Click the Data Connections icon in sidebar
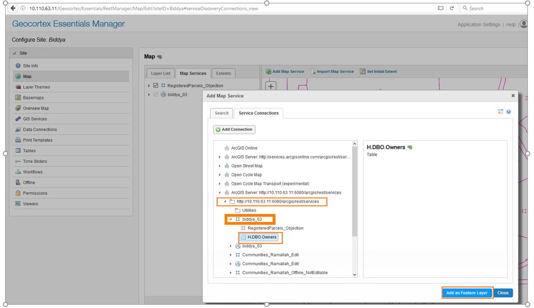Image resolution: width=534 pixels, height=308 pixels. [x=18, y=129]
